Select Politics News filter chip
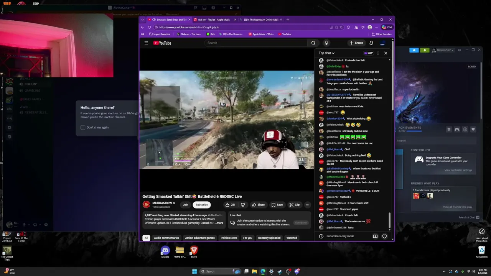491x276 pixels. 229,238
